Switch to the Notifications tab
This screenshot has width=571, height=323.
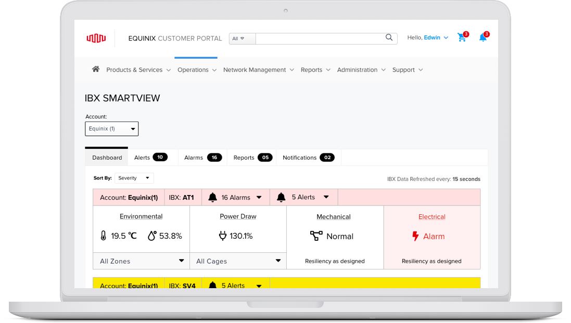point(309,158)
